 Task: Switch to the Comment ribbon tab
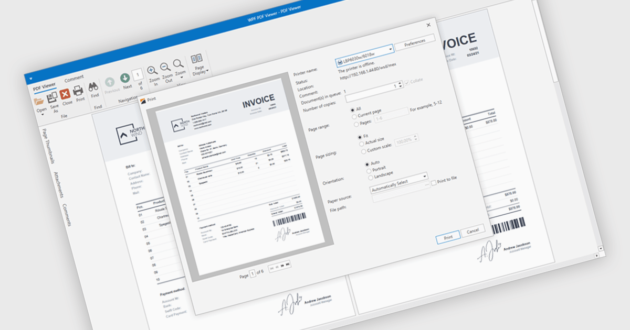coord(74,79)
